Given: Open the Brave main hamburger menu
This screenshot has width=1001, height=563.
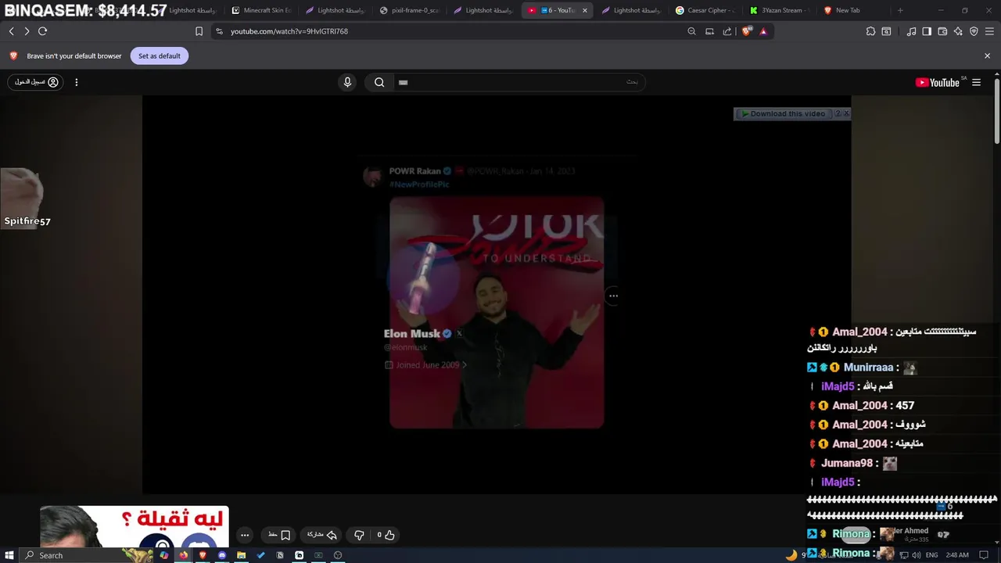Looking at the screenshot, I should click(x=989, y=31).
